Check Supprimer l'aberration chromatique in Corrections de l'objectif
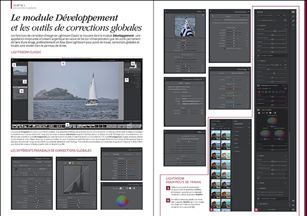This screenshot has width=307, height=216. pyautogui.click(x=167, y=87)
